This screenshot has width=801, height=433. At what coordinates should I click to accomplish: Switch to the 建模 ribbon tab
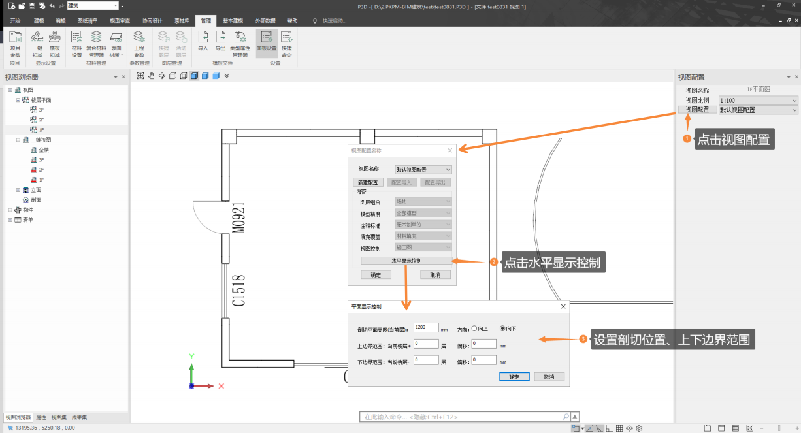click(39, 21)
